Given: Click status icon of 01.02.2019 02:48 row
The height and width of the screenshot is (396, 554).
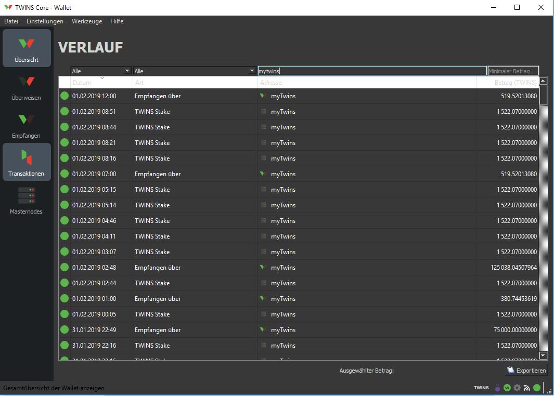Looking at the screenshot, I should (x=65, y=267).
